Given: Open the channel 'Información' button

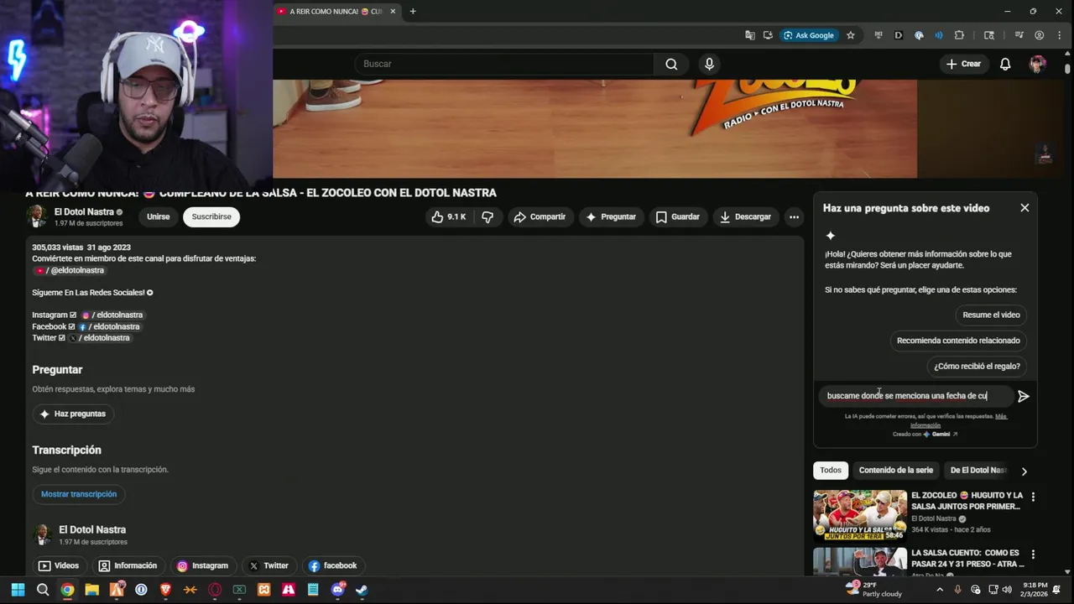Looking at the screenshot, I should pos(128,565).
